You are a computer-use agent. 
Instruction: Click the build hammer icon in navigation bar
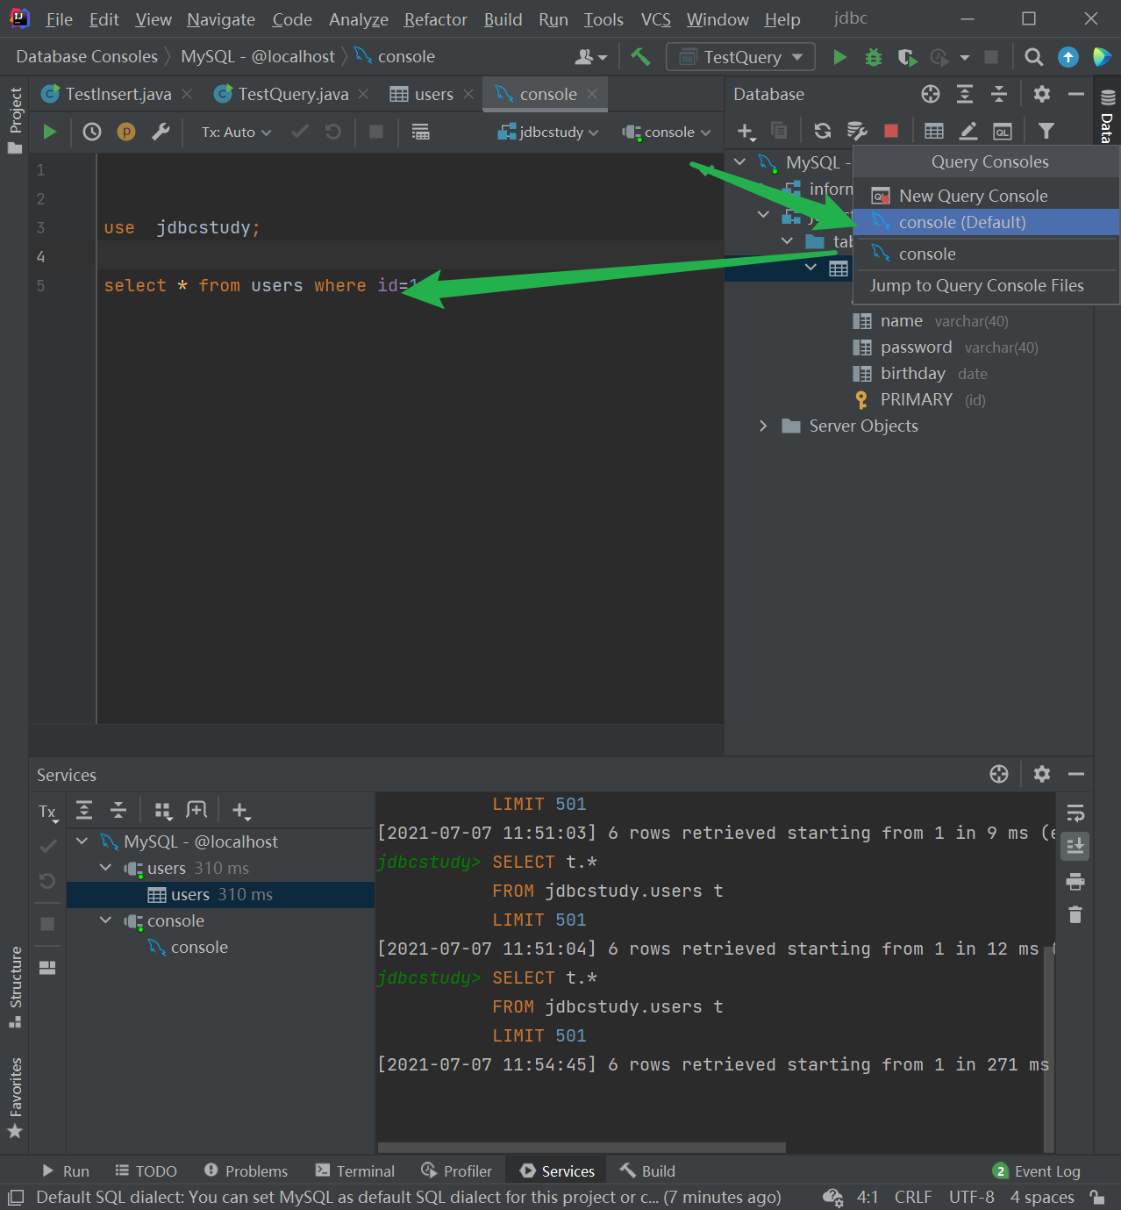point(640,57)
